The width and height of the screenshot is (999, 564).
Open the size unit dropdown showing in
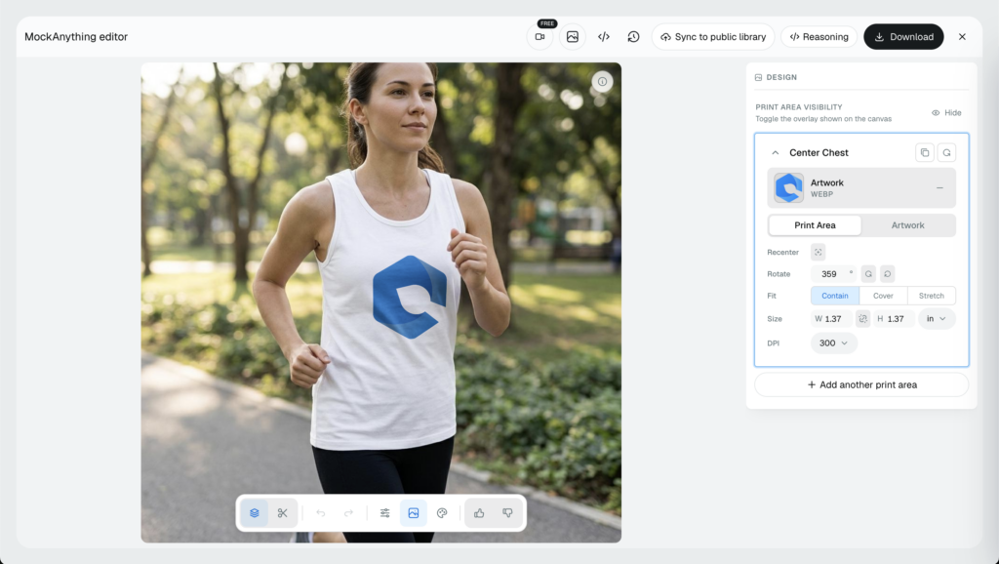pos(937,319)
